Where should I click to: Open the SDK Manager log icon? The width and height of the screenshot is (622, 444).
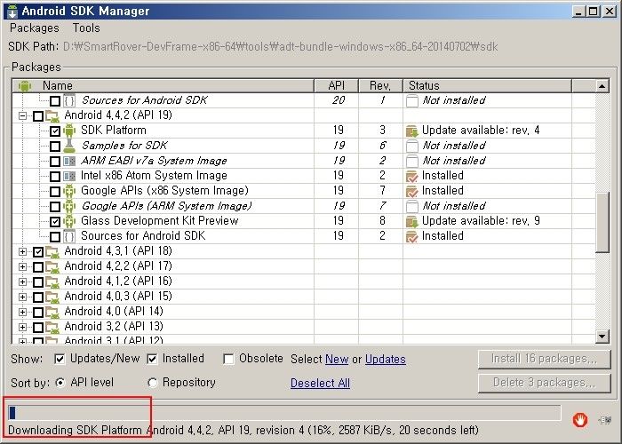(604, 420)
